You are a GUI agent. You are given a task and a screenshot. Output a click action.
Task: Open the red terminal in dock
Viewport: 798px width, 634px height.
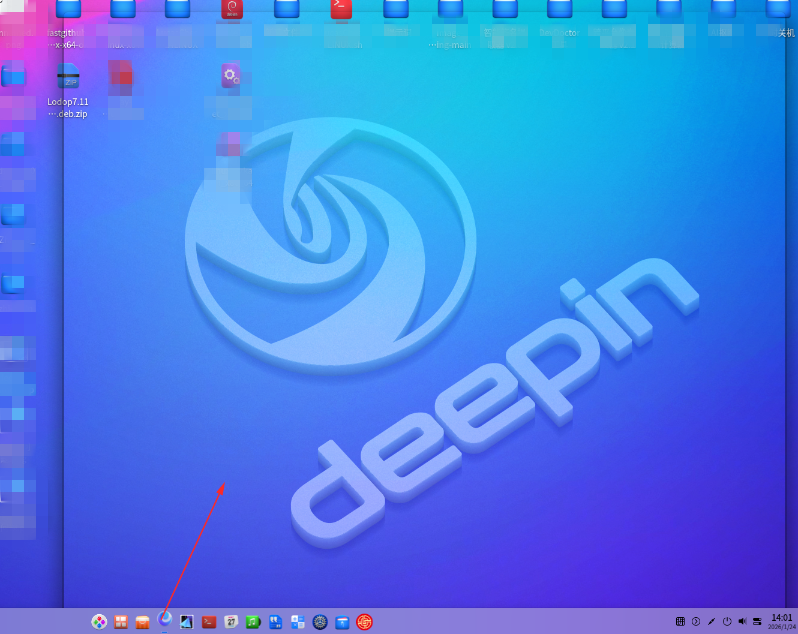pyautogui.click(x=209, y=622)
